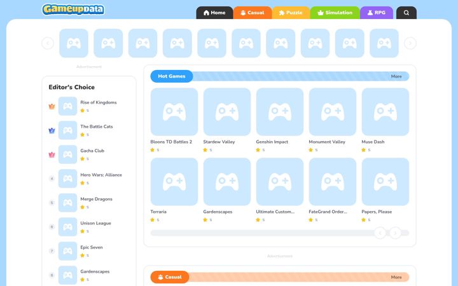Open the More link in Casual section

[396, 277]
